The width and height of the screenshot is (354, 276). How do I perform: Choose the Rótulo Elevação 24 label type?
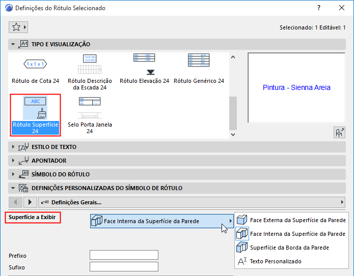click(144, 69)
